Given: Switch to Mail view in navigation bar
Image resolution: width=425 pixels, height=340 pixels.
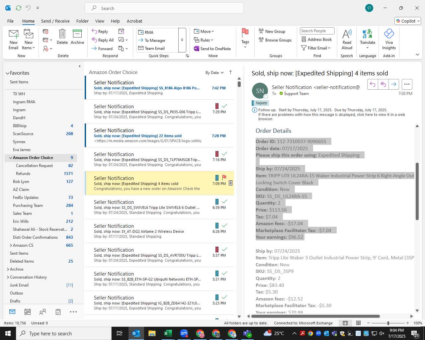Looking at the screenshot, I should click(12, 312).
